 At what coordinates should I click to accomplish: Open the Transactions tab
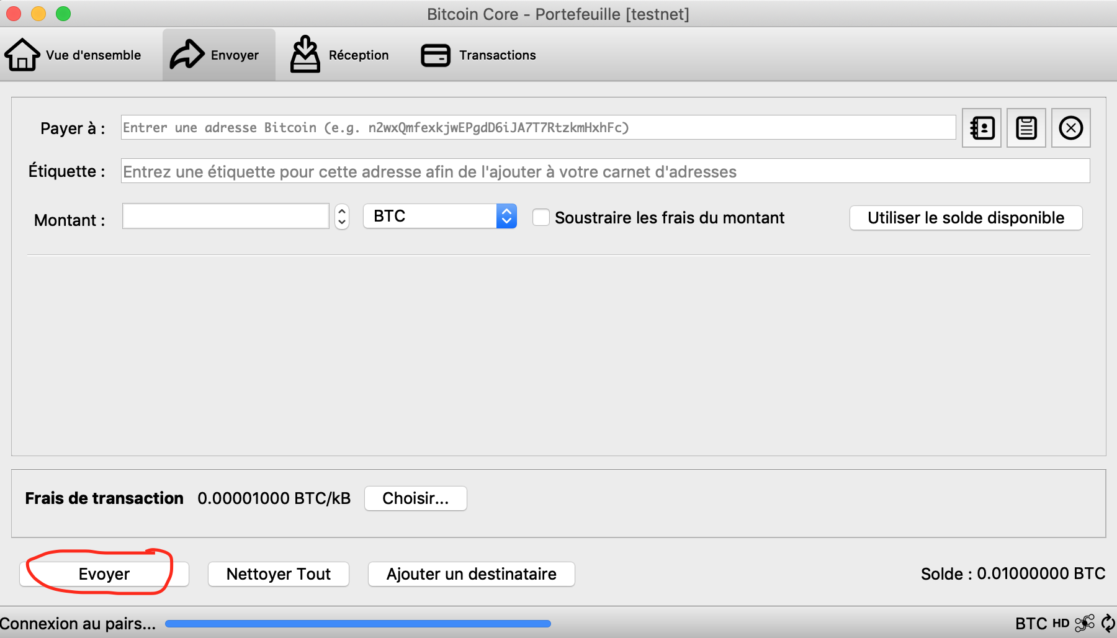click(x=478, y=55)
